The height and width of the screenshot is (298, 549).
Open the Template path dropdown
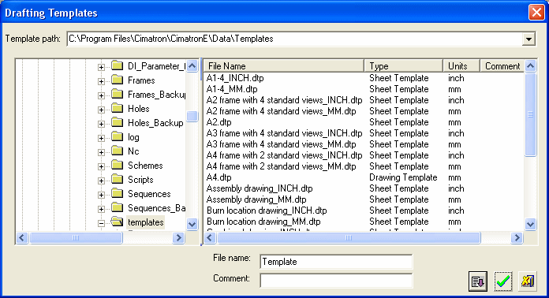tap(528, 39)
